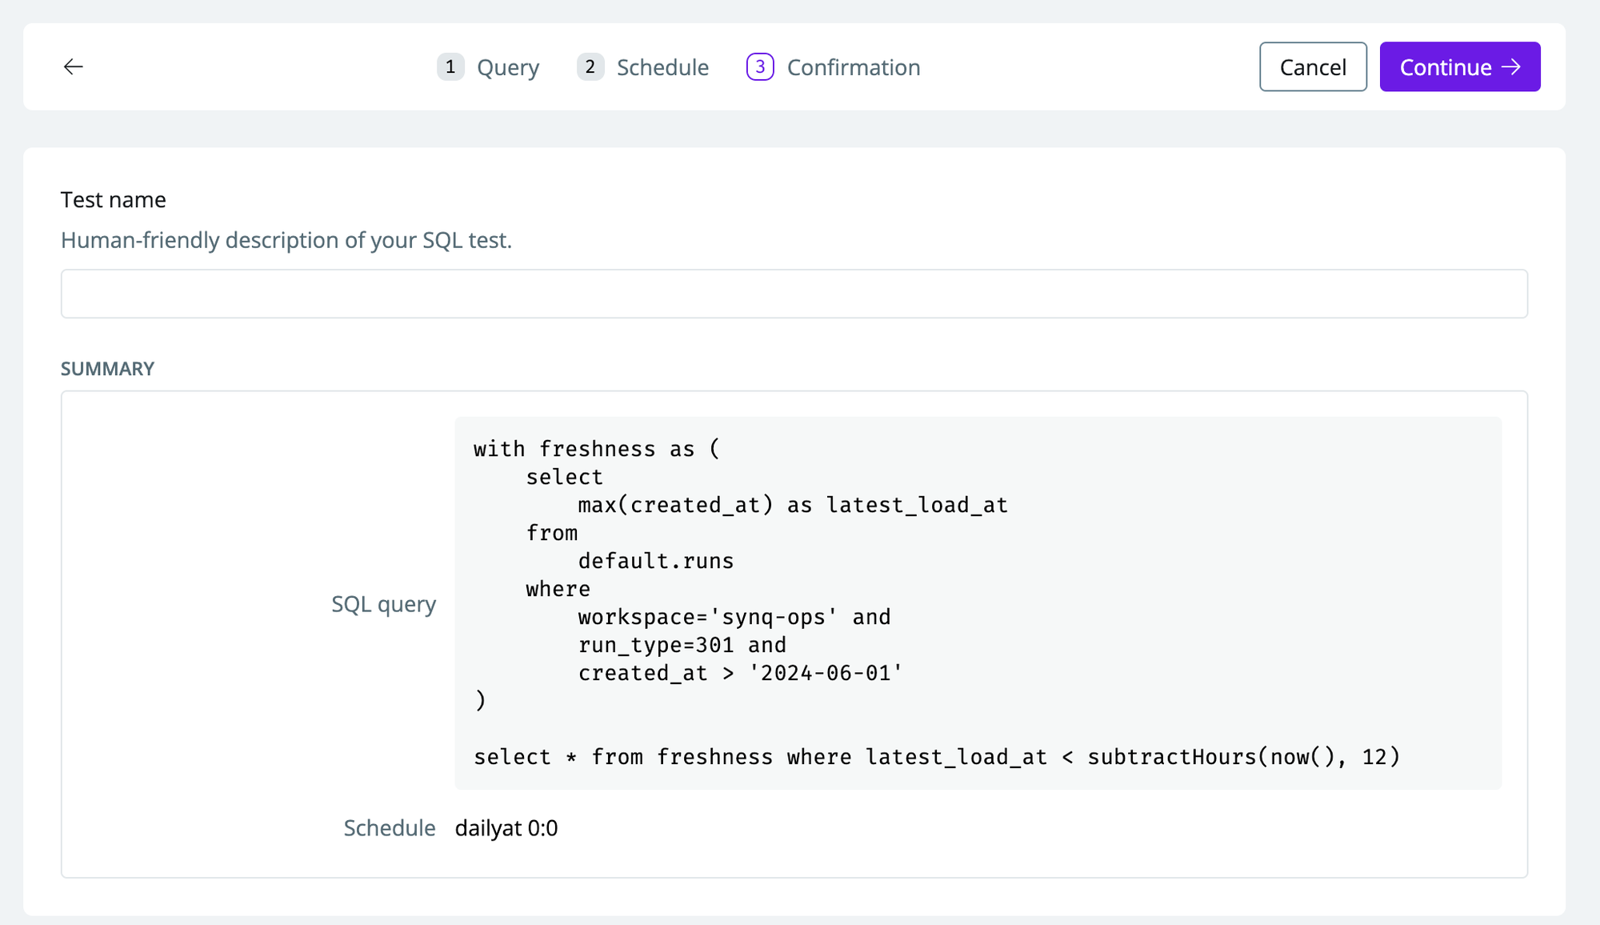Go to the Schedule step
1600x925 pixels.
(662, 67)
